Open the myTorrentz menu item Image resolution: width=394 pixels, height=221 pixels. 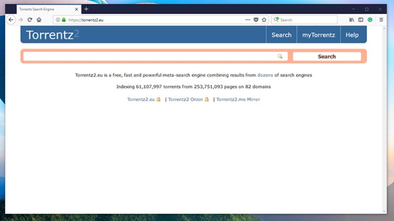(x=318, y=35)
